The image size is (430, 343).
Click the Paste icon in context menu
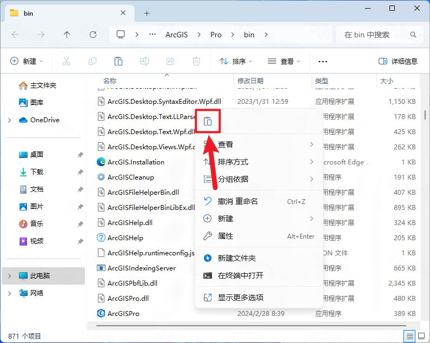coord(208,121)
